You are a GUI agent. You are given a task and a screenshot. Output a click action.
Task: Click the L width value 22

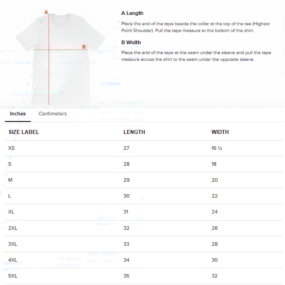(215, 196)
